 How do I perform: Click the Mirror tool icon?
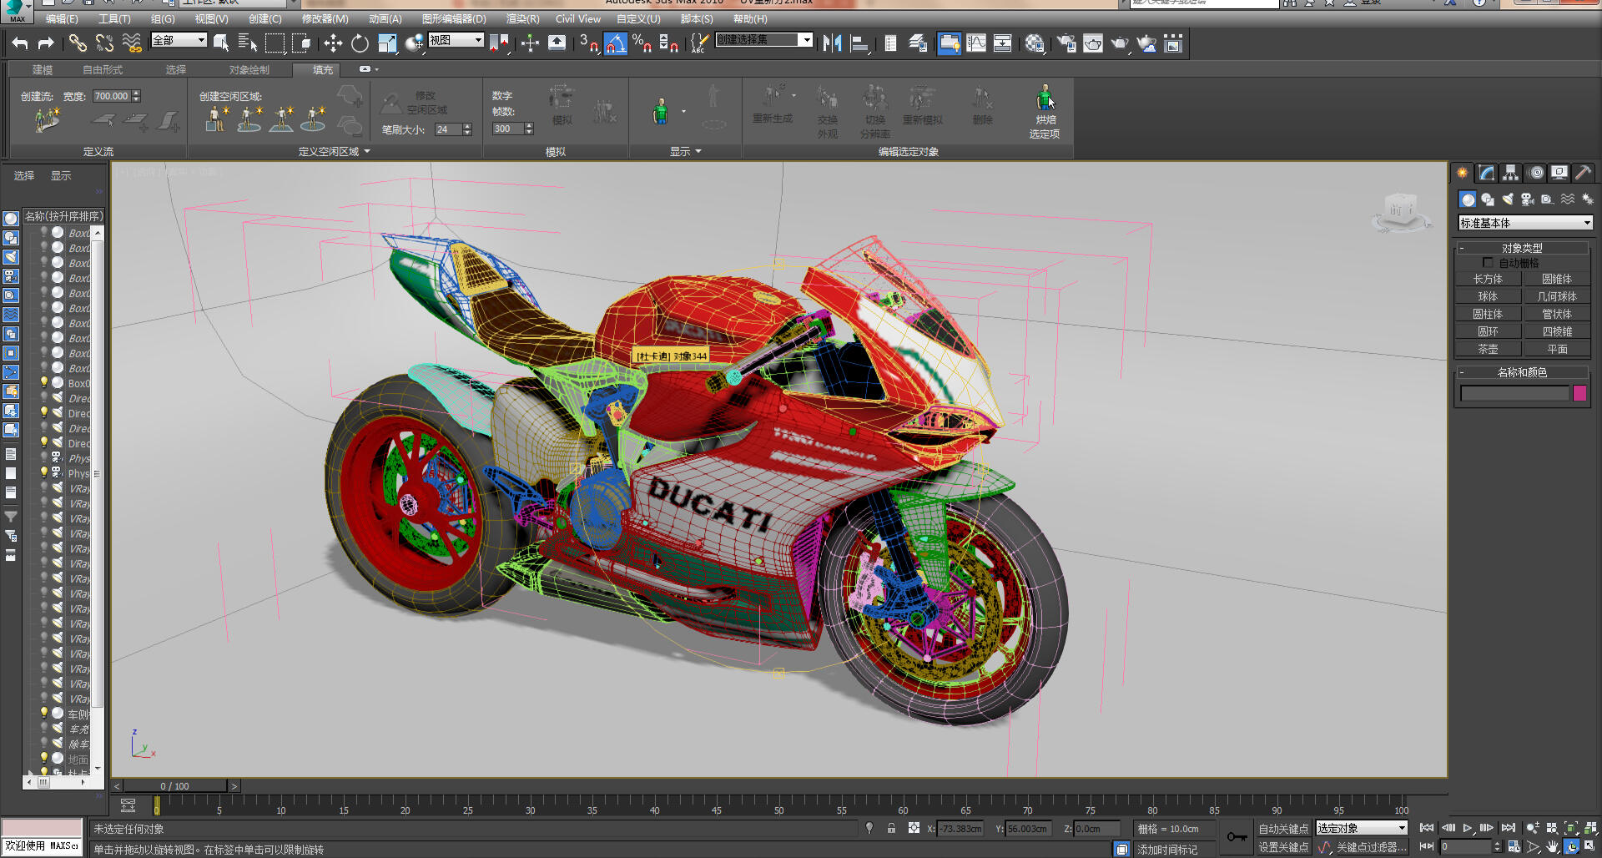pos(832,43)
